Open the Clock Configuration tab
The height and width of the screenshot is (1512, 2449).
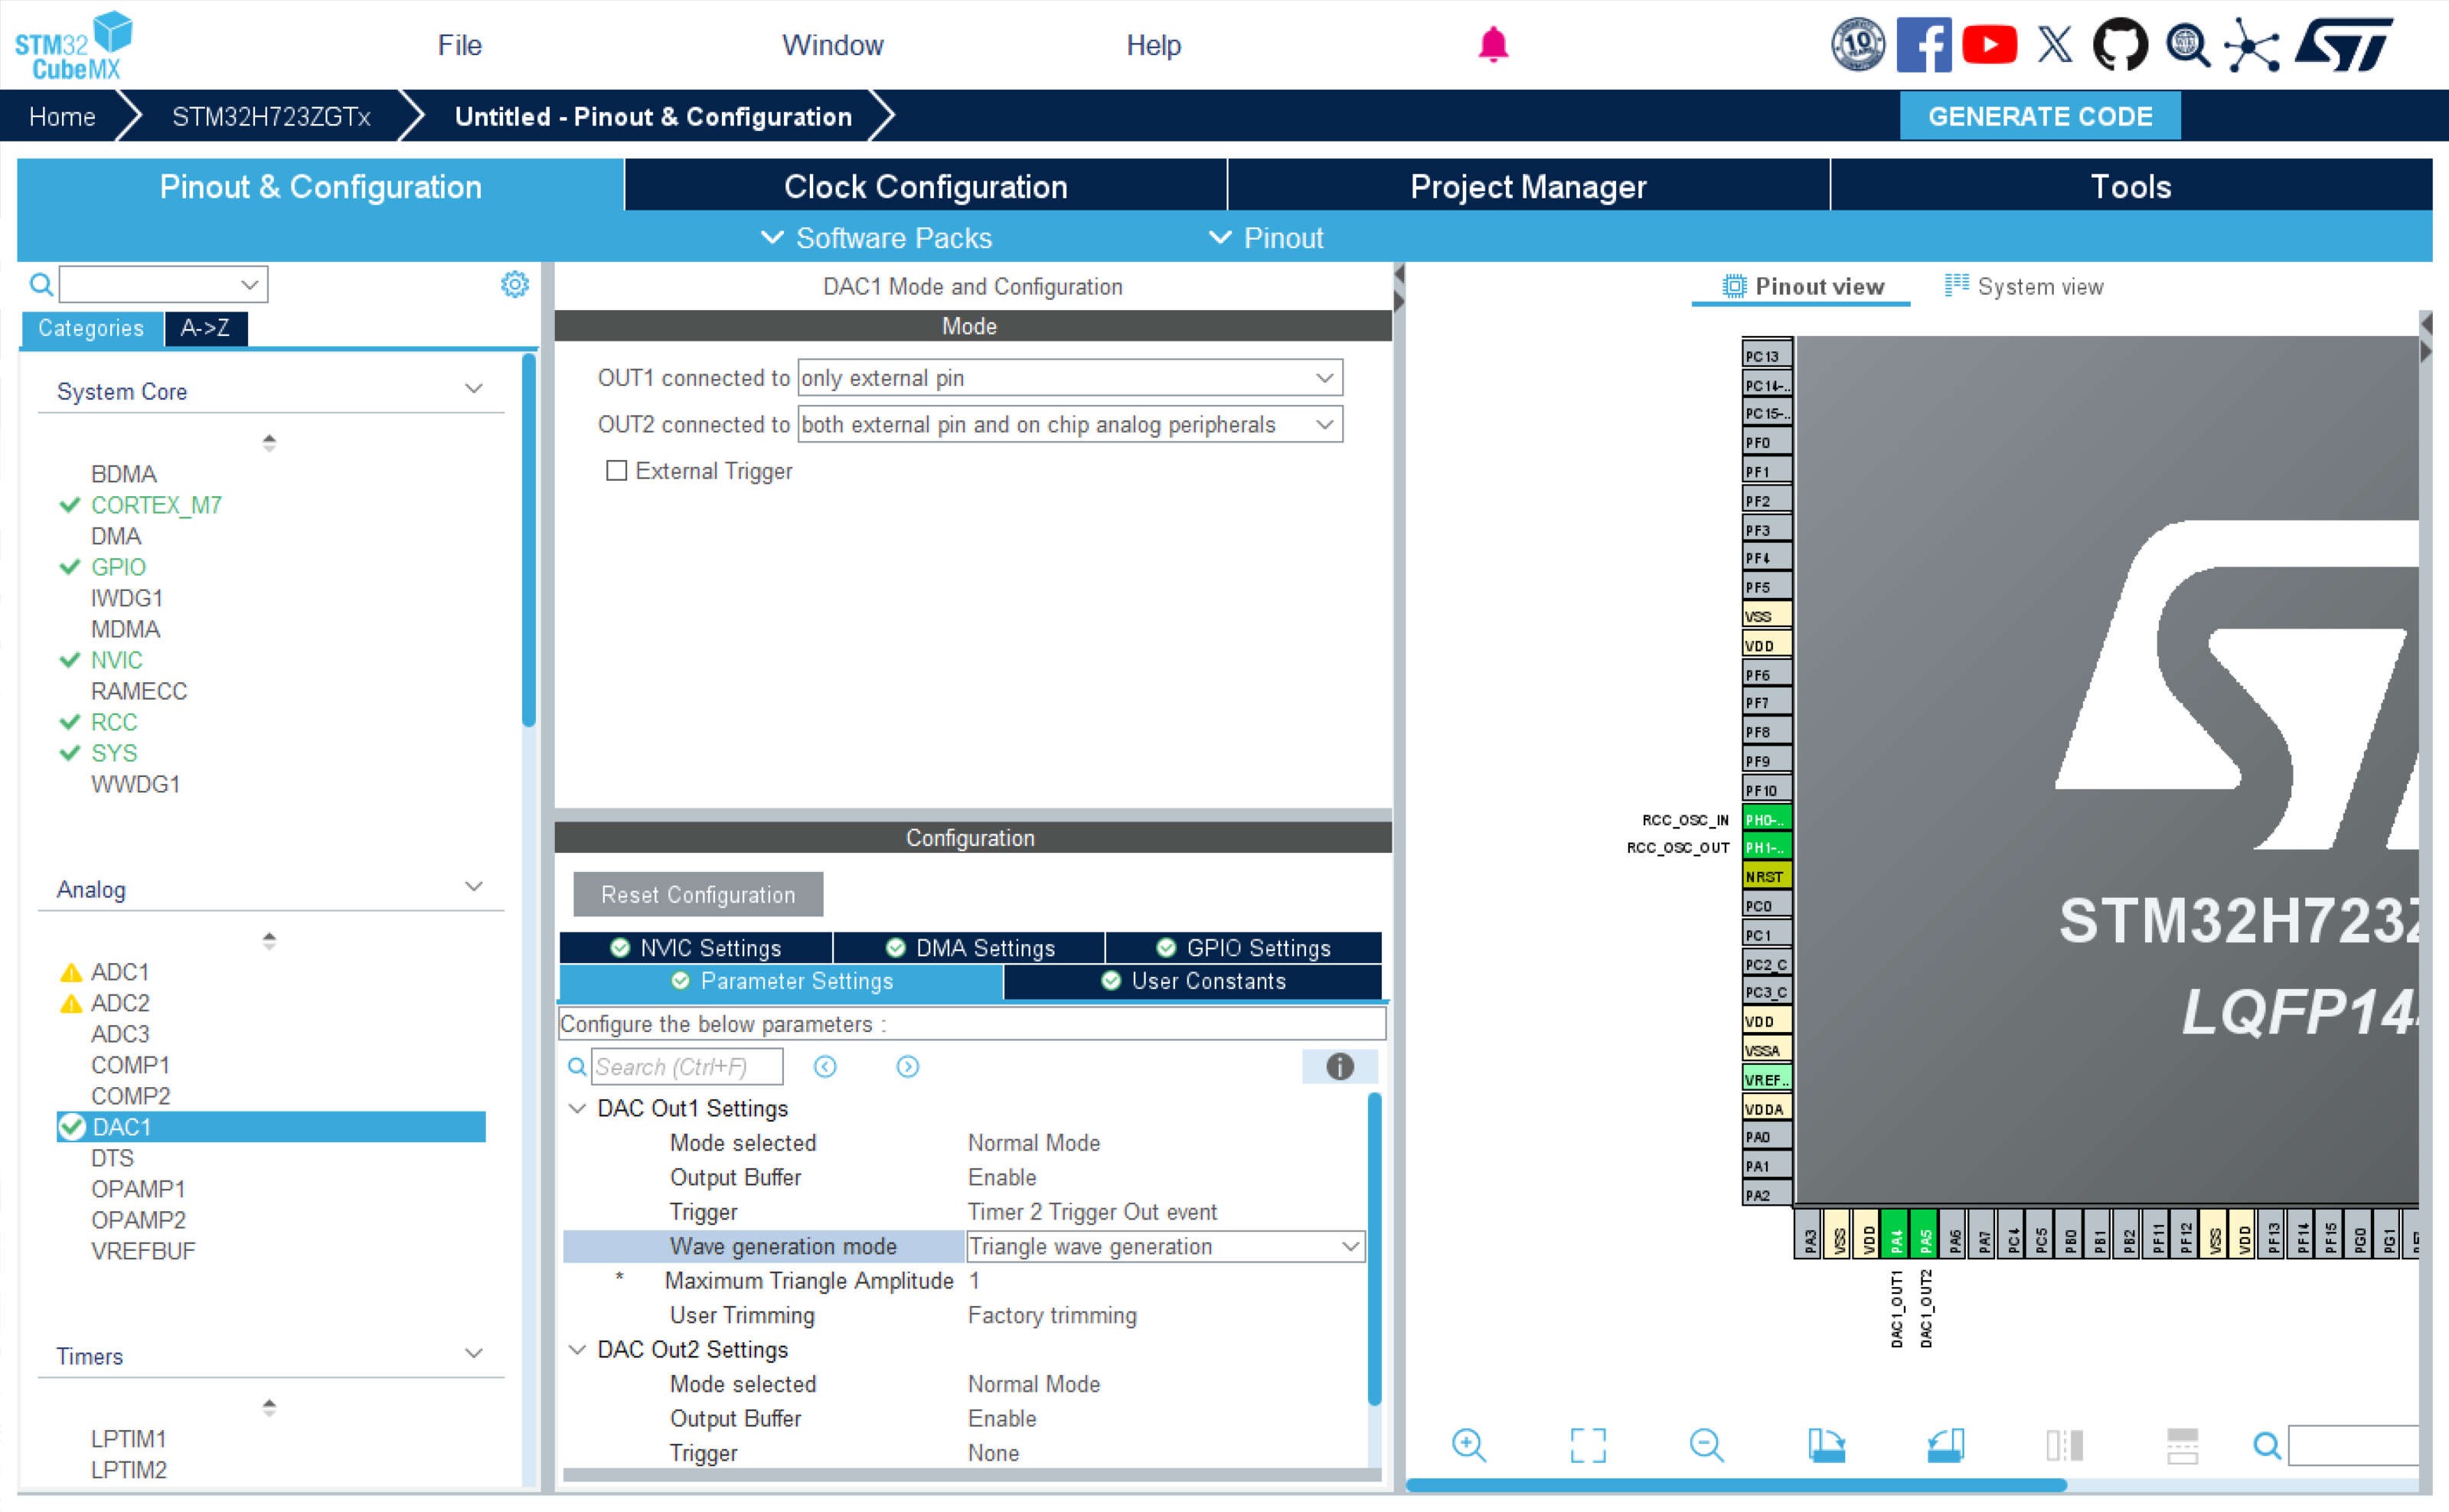coord(925,187)
